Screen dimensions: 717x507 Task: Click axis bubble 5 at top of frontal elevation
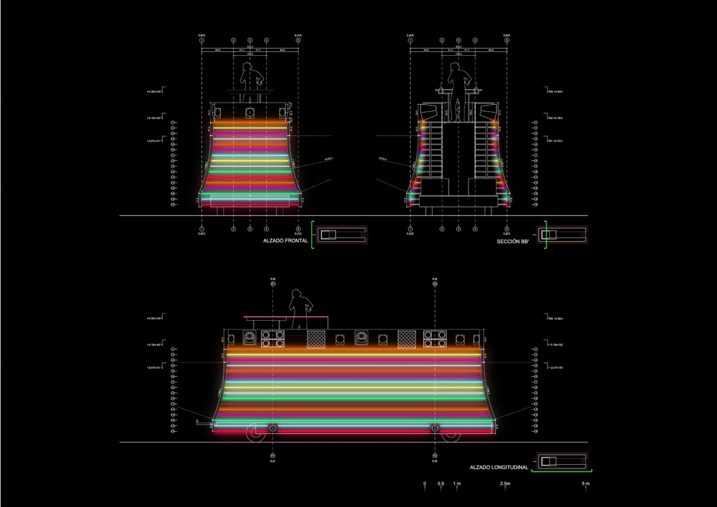pyautogui.click(x=298, y=41)
